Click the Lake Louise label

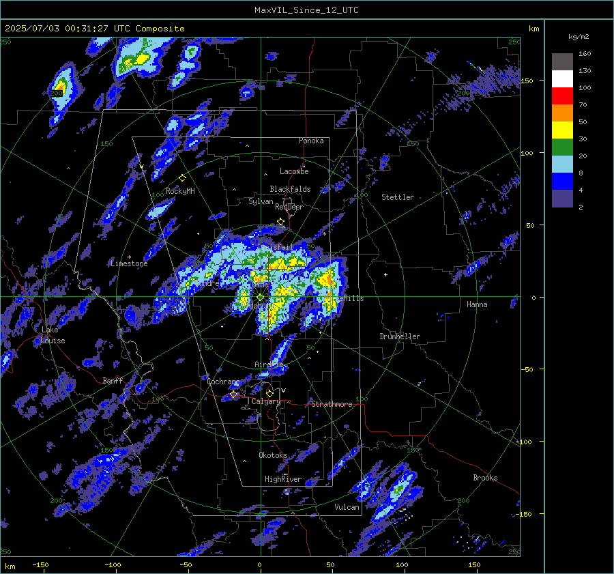53,335
